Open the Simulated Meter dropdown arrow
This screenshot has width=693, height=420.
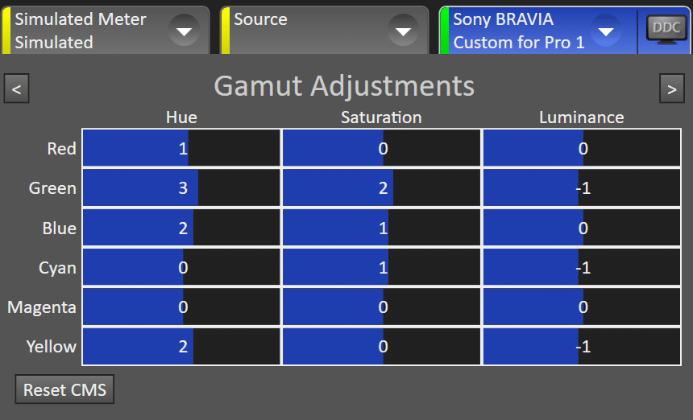184,31
